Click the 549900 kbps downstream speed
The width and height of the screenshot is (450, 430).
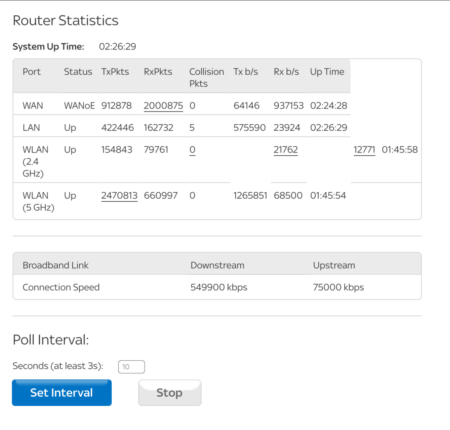pos(219,287)
